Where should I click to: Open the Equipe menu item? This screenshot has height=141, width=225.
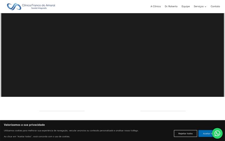click(186, 7)
